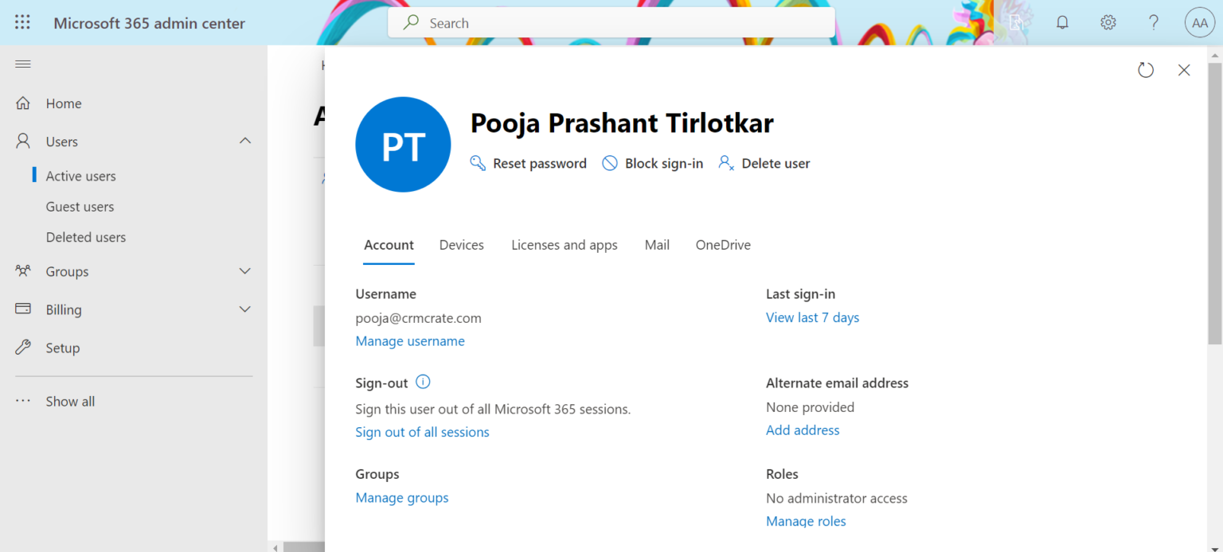Open Sign out of all sessions link
Screen dimensions: 1223x552
tap(422, 432)
